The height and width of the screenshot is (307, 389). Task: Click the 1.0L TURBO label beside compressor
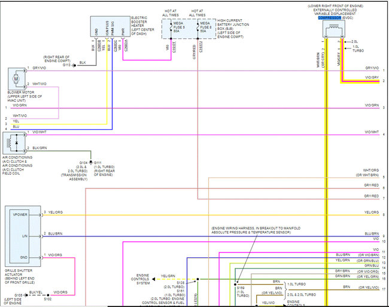pos(358,48)
